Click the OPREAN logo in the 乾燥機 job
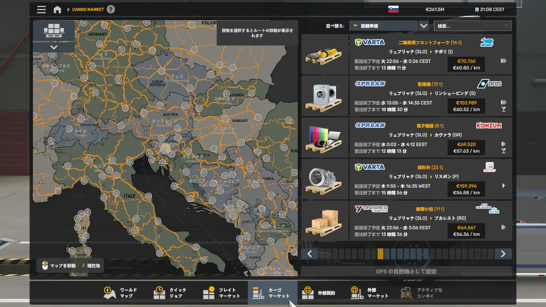Viewport: 546px width, 307px height. 370,84
